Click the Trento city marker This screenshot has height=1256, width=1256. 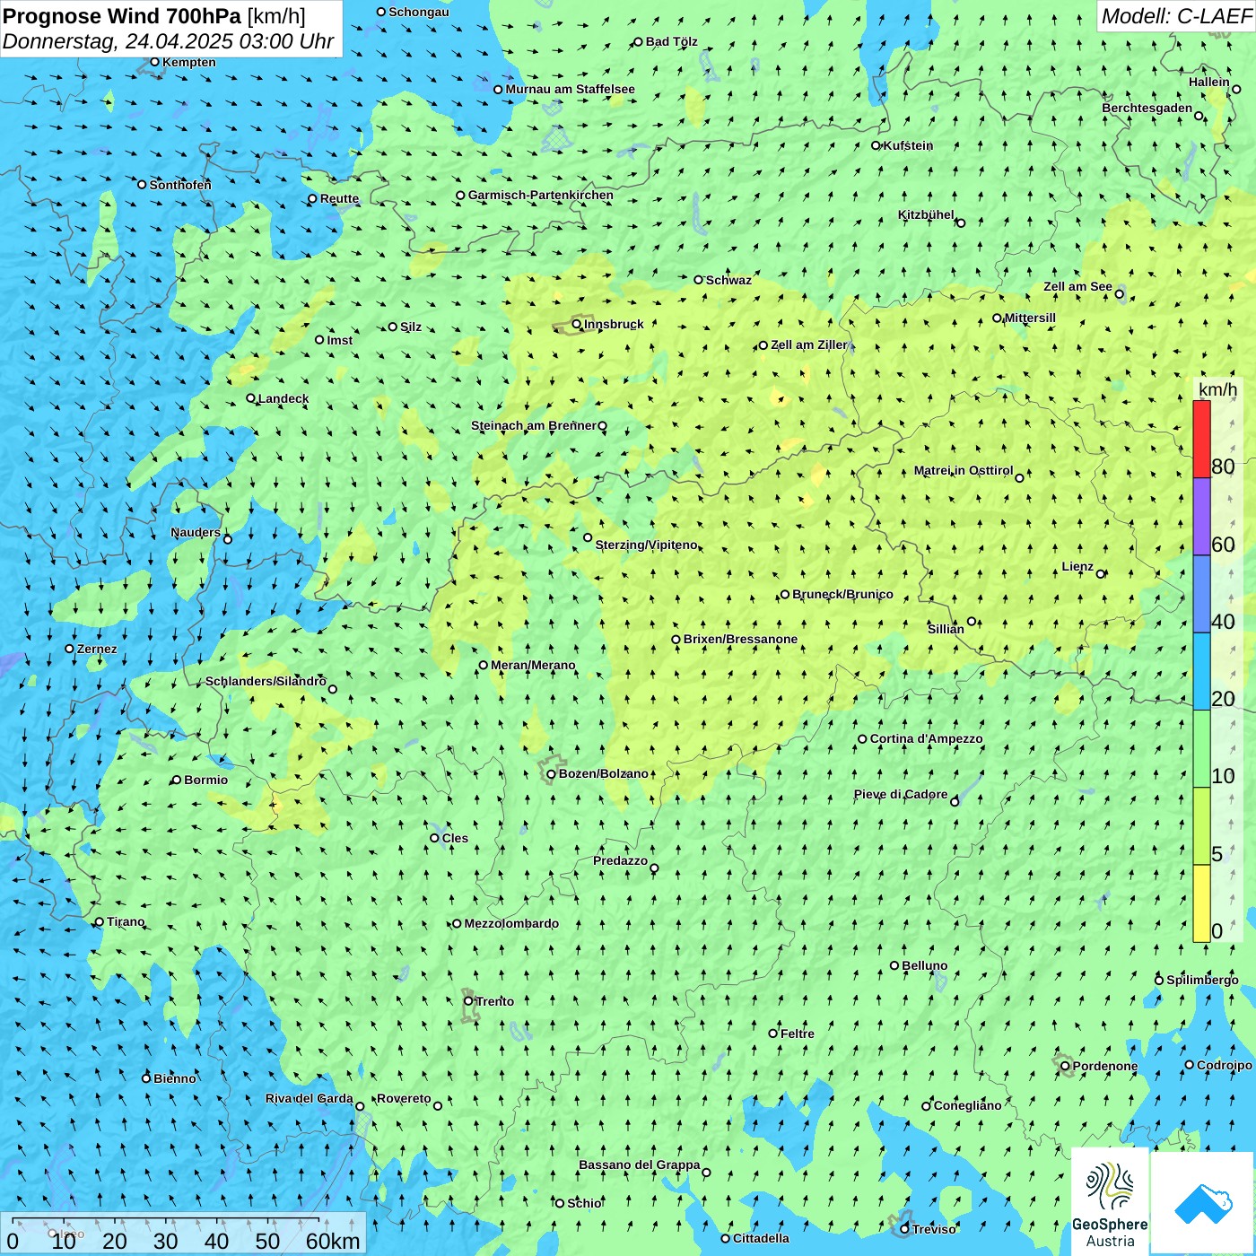(x=468, y=1001)
